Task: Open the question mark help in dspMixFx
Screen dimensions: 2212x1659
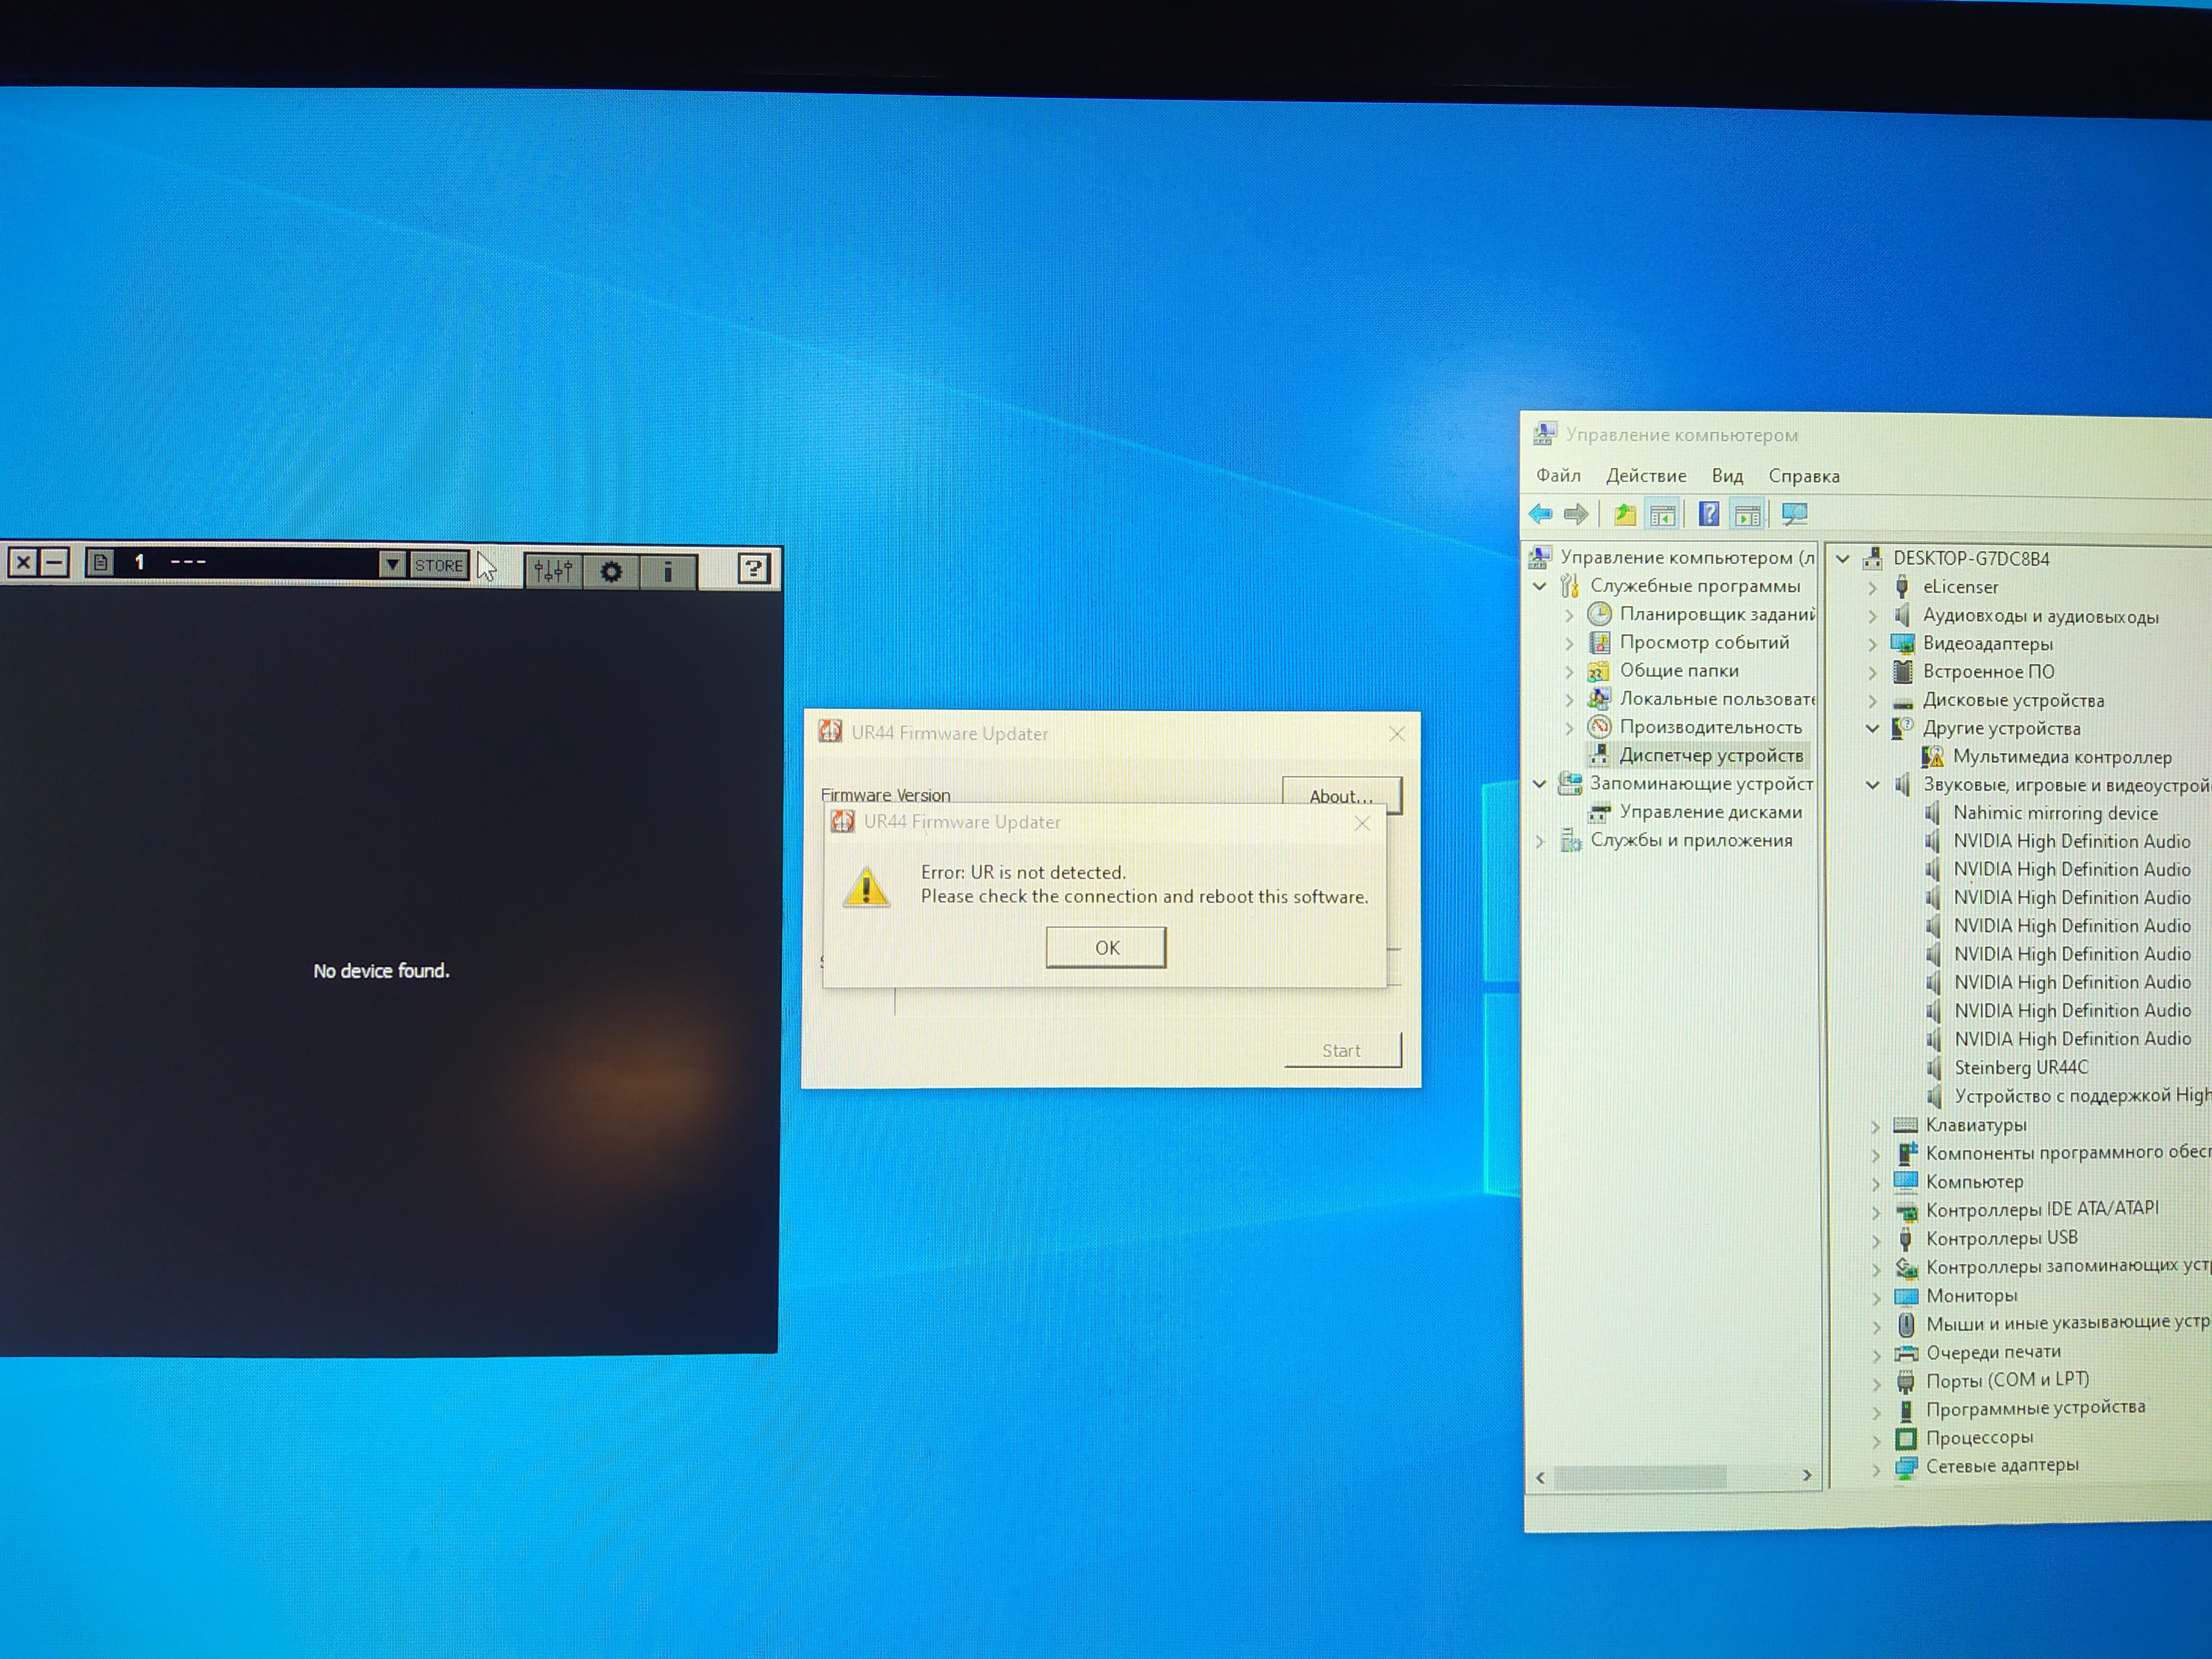Action: [x=753, y=569]
